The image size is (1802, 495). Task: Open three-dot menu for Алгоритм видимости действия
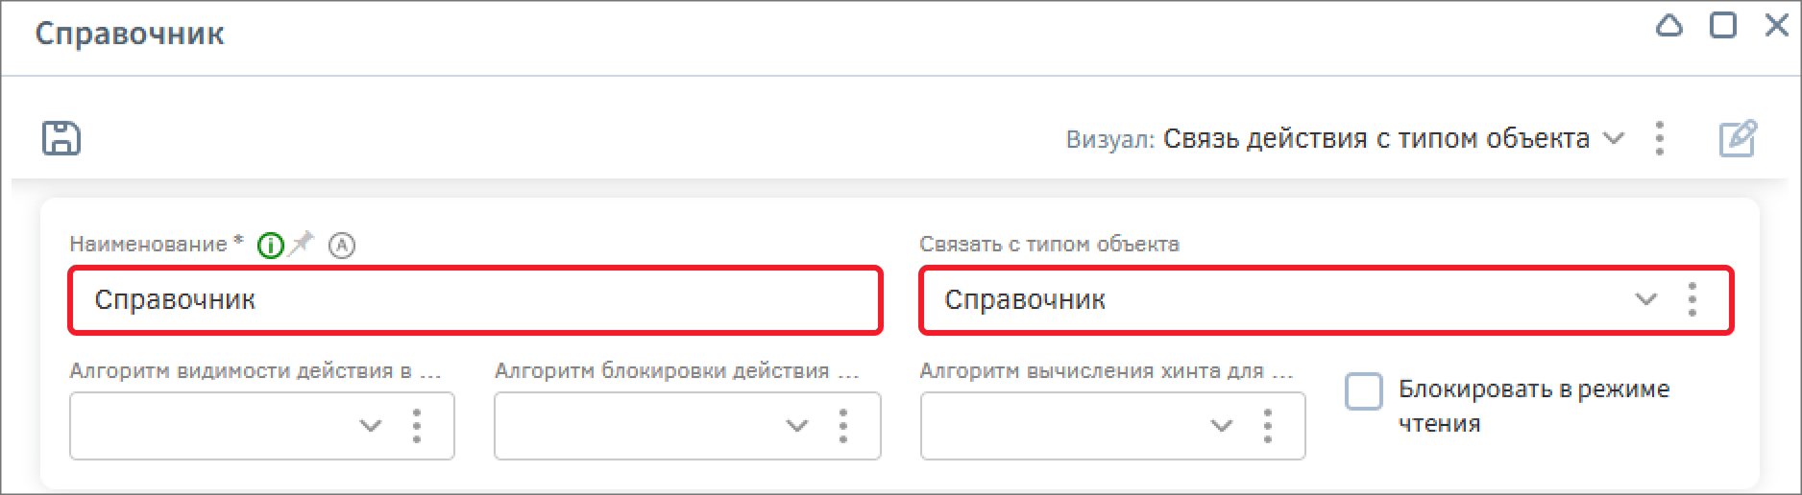(x=417, y=425)
